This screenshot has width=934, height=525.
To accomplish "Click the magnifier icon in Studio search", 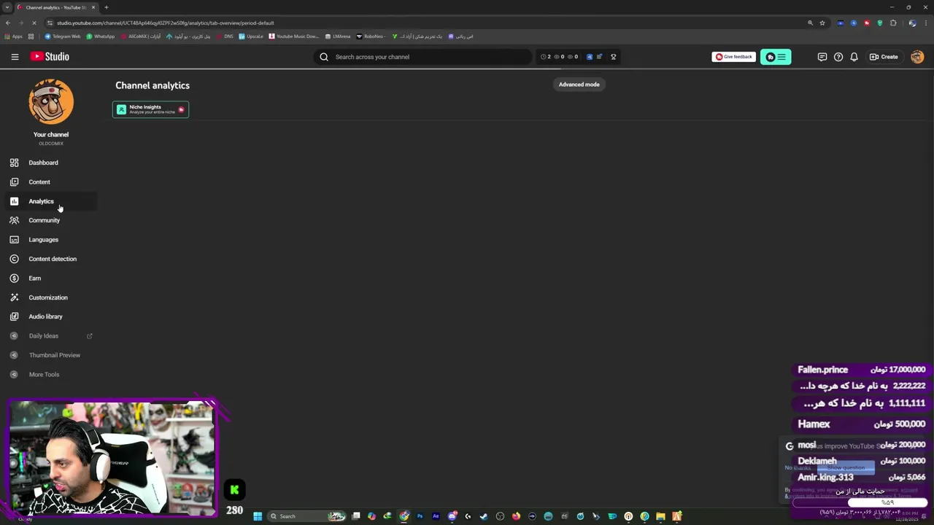I will (x=324, y=57).
